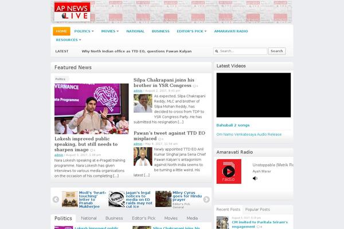Open Modi letter carousel thumbnail
The image size is (344, 229).
click(x=70, y=199)
